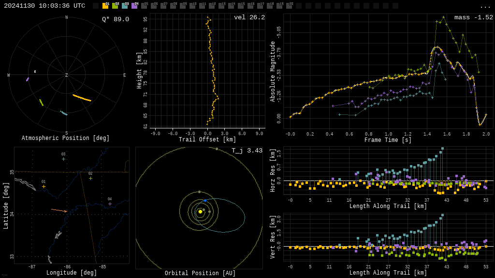The height and width of the screenshot is (278, 495).
Task: Select the gray station 10 slot
Action: pos(192,5)
